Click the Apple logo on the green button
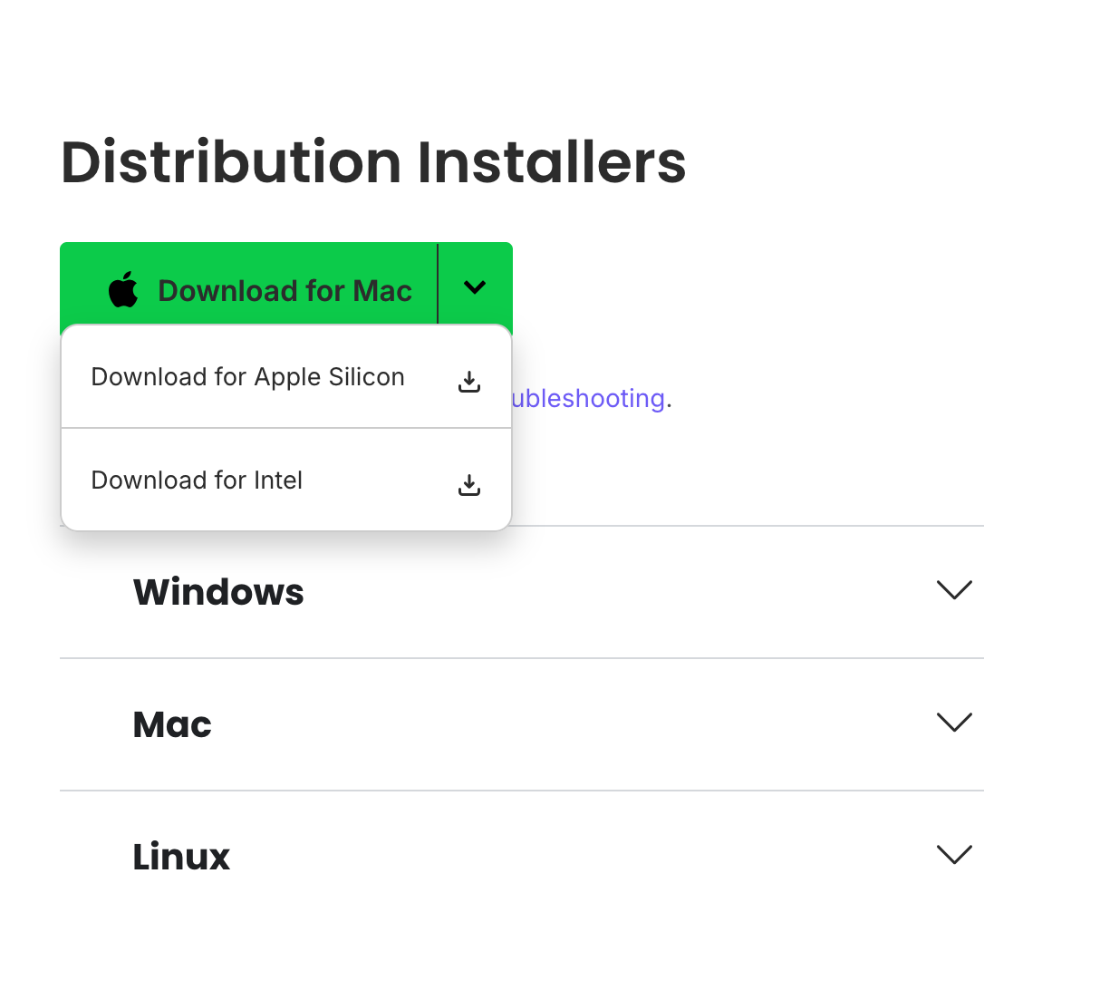 (123, 290)
